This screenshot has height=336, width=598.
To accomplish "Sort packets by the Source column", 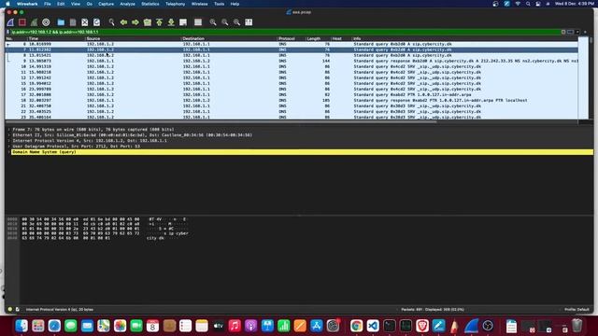I will [133, 39].
